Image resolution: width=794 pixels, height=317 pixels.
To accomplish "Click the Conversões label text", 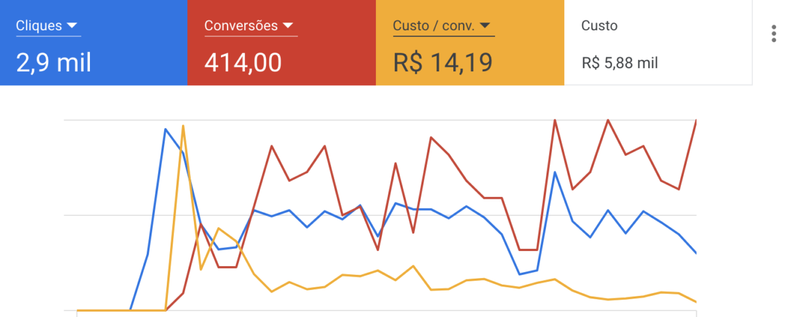I will click(x=241, y=26).
